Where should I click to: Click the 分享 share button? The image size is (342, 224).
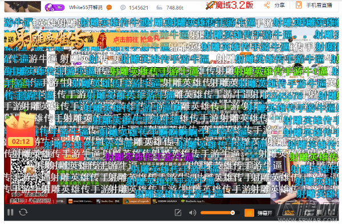click(274, 5)
